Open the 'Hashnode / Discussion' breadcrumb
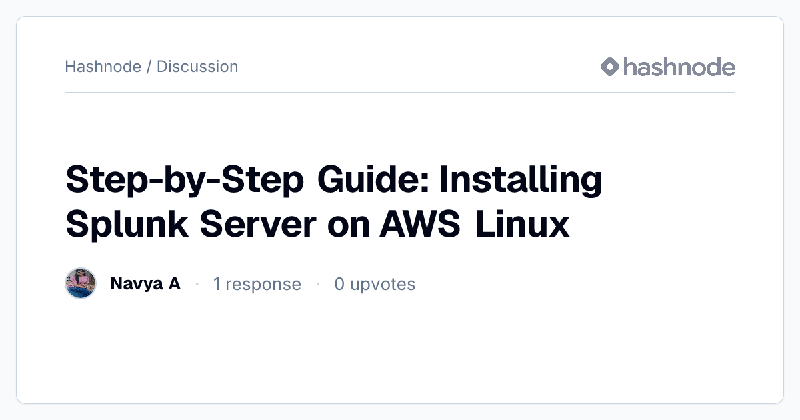This screenshot has width=800, height=420. (151, 67)
